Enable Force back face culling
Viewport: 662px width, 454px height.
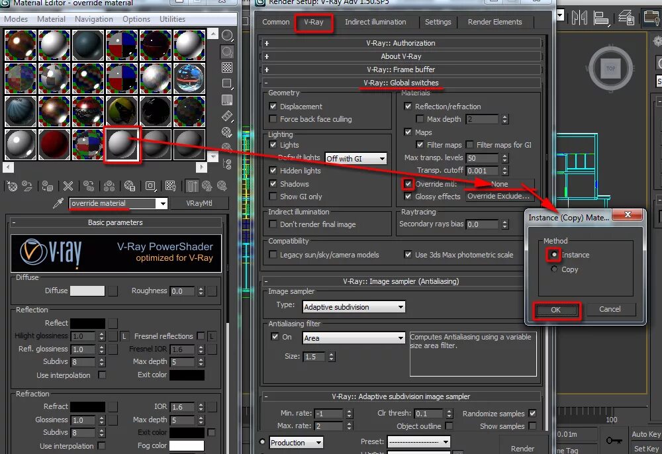coord(273,119)
